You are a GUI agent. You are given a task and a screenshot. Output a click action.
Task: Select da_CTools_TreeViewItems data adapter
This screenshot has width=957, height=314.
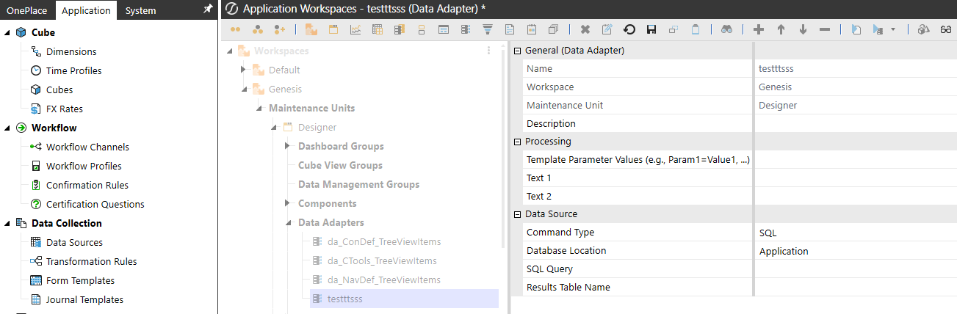click(x=382, y=260)
